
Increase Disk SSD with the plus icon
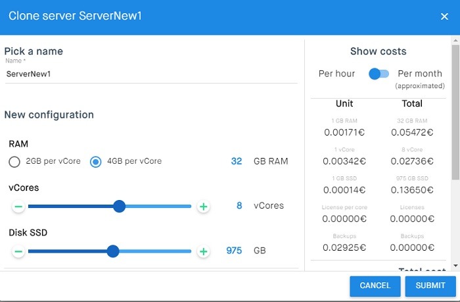pyautogui.click(x=203, y=251)
